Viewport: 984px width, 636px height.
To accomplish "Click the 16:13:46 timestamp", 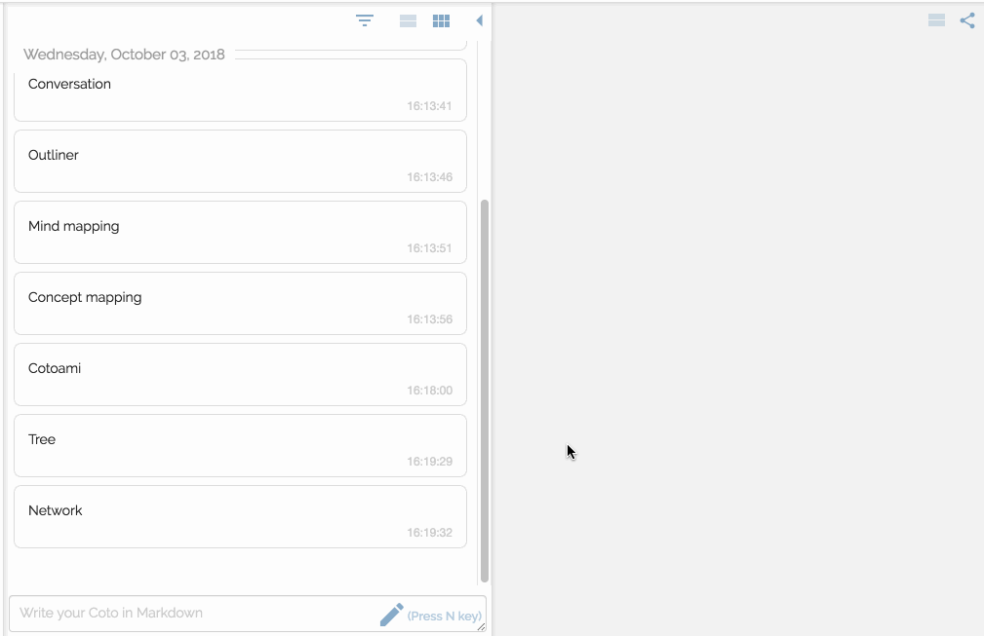I will [429, 177].
